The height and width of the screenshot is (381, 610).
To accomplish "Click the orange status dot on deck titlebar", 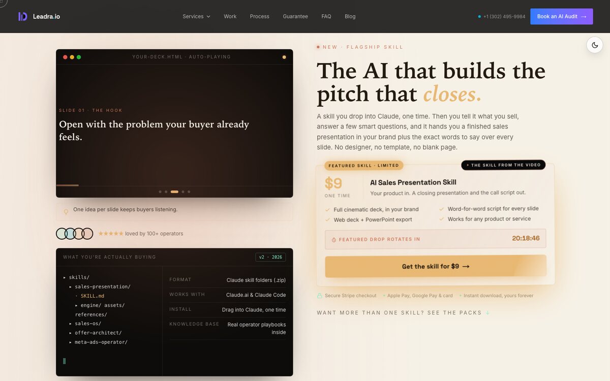I will tap(284, 57).
